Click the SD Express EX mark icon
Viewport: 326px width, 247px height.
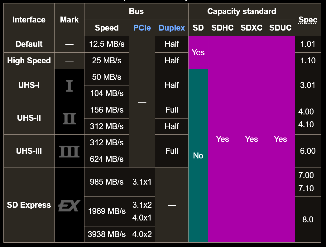click(x=69, y=205)
